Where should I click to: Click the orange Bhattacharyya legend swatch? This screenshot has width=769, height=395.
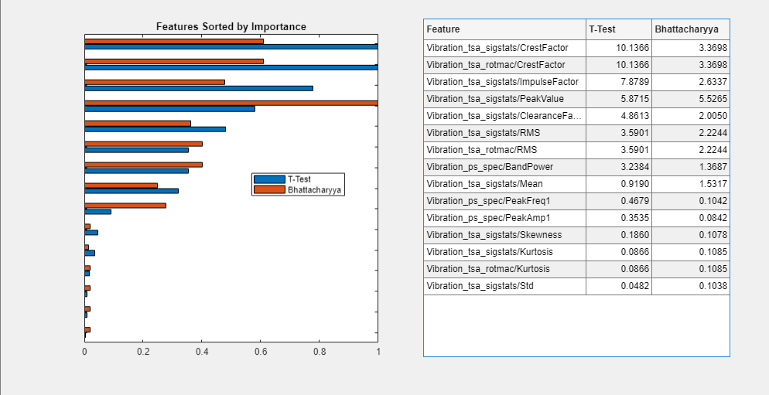coord(269,189)
